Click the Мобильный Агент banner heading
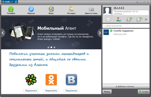 [x=57, y=28]
